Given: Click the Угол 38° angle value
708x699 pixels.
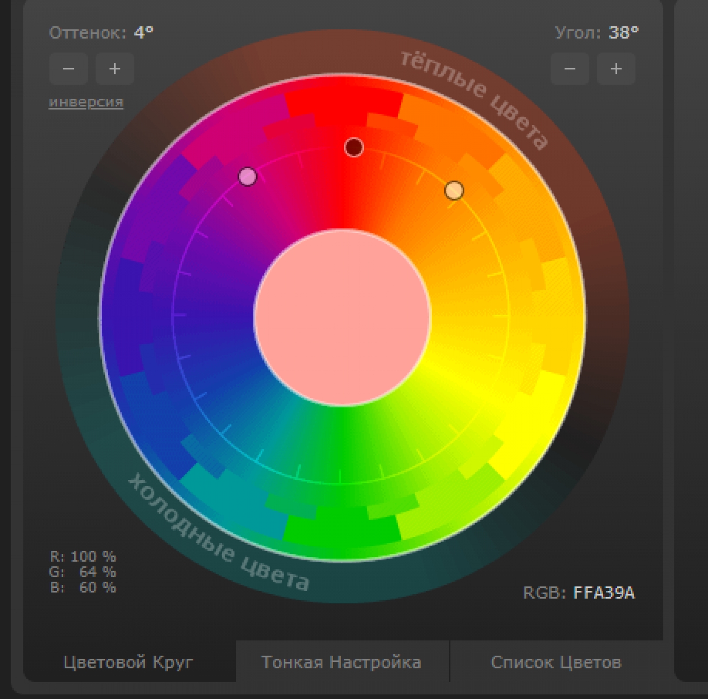Looking at the screenshot, I should point(623,33).
